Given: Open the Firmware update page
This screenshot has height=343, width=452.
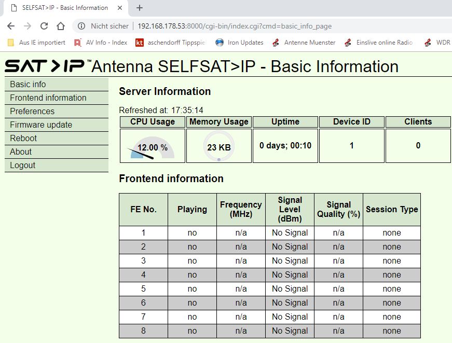Looking at the screenshot, I should (x=41, y=125).
